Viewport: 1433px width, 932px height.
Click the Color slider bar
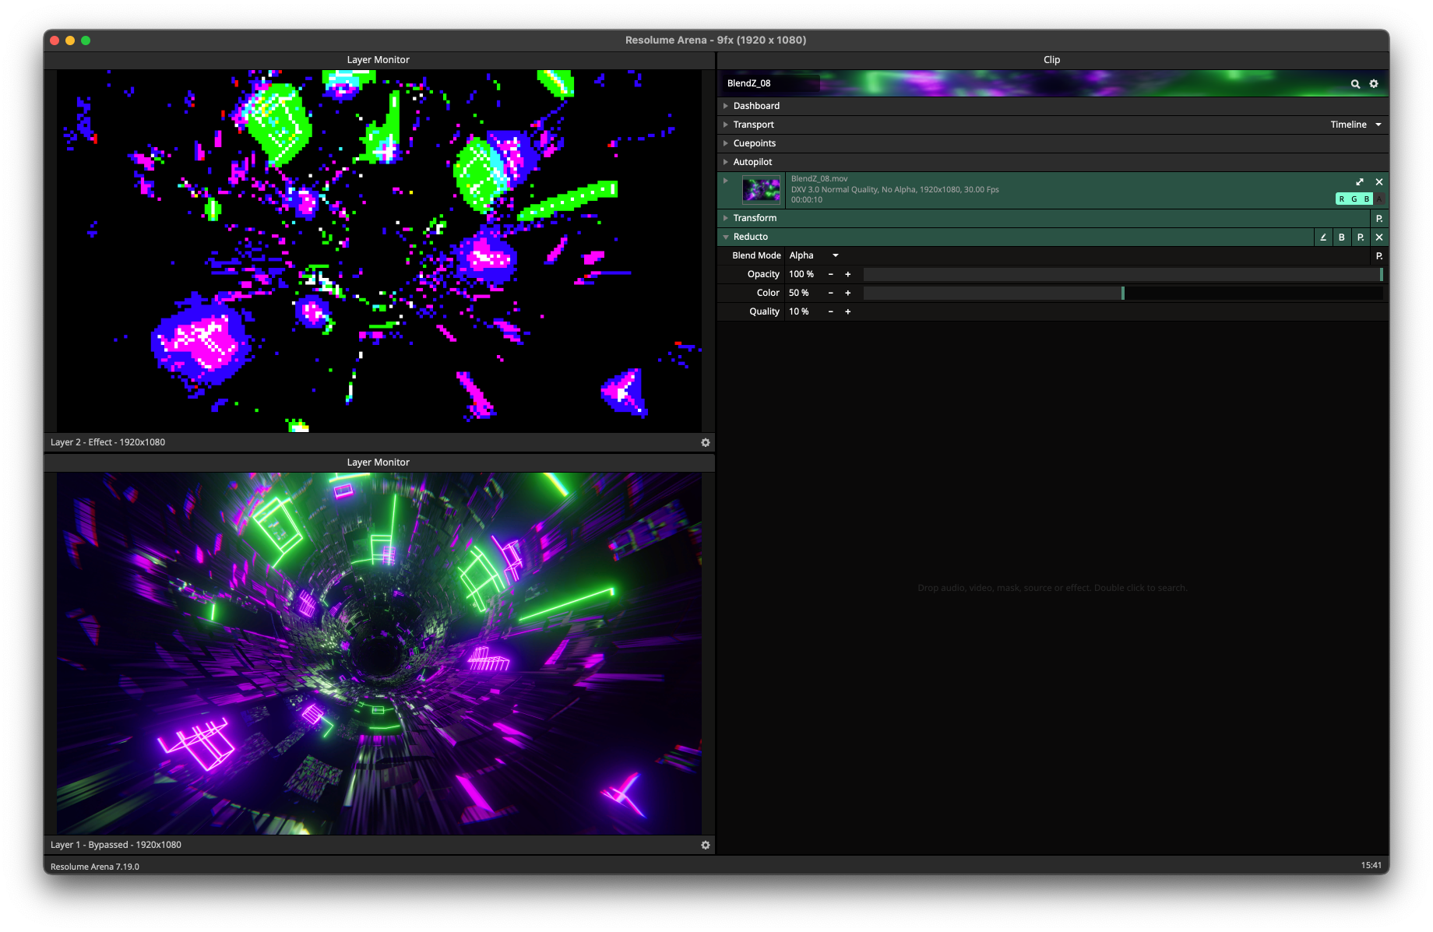tap(1122, 293)
